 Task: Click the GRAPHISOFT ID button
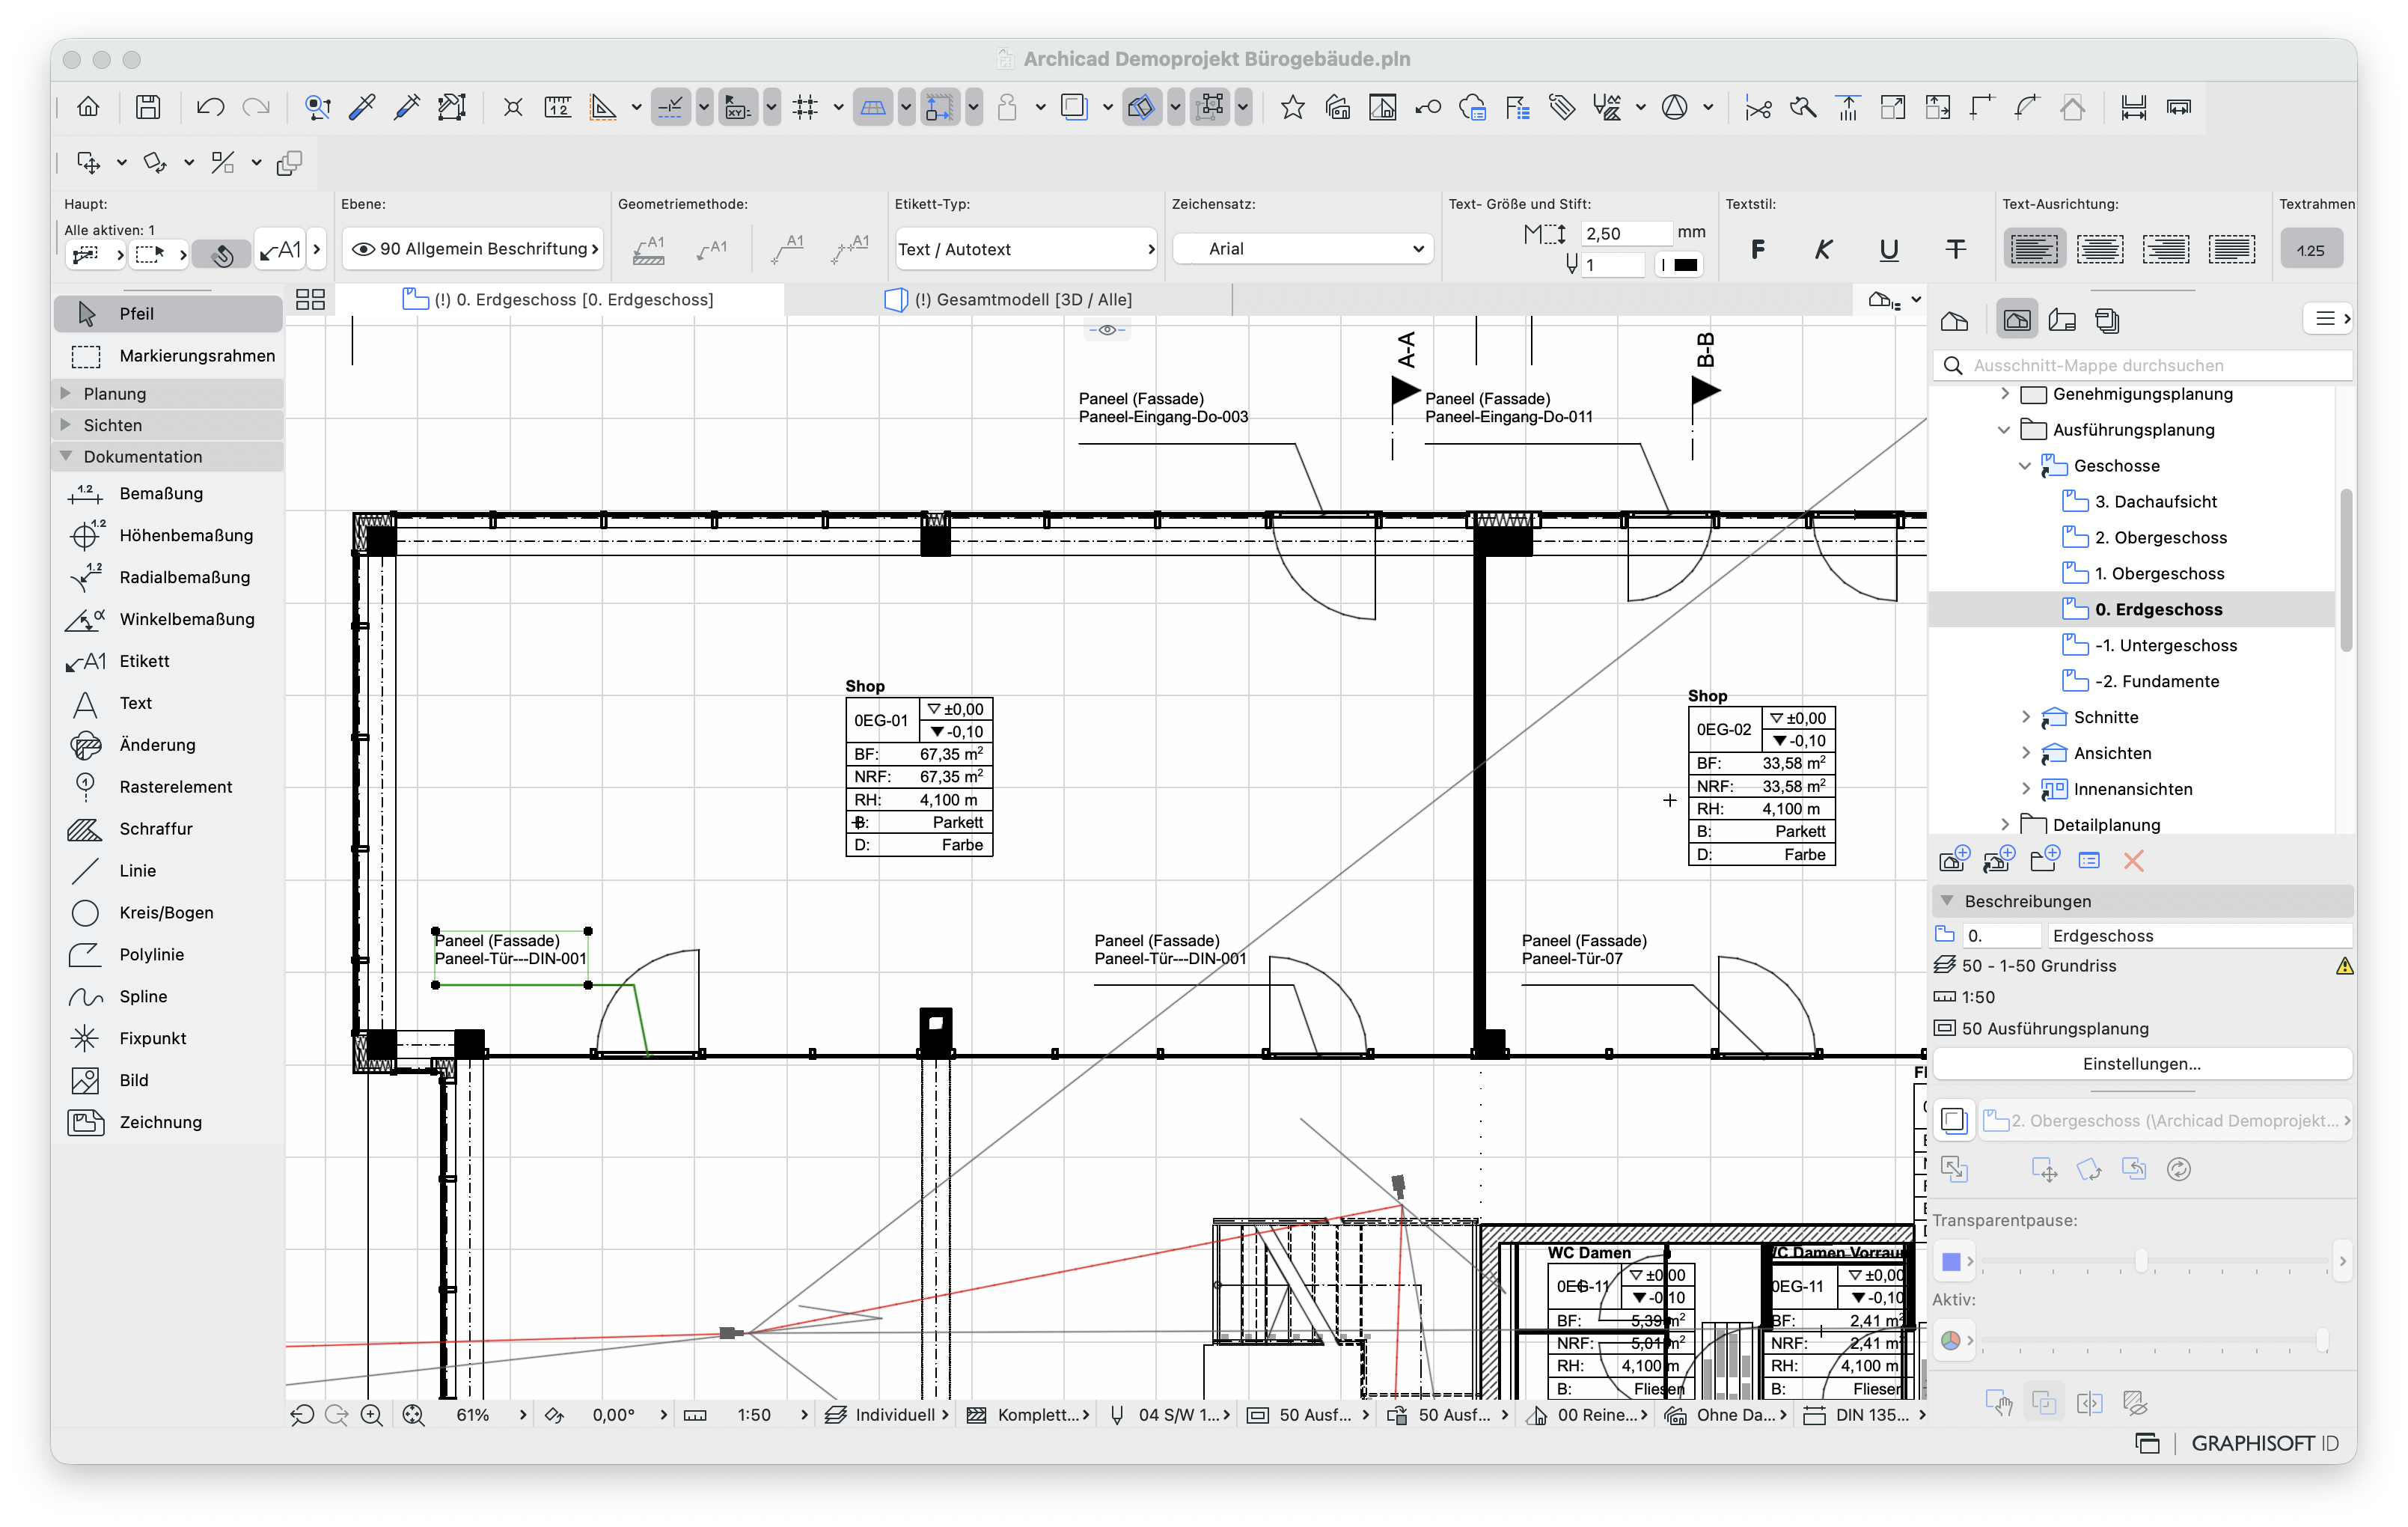click(2265, 1444)
